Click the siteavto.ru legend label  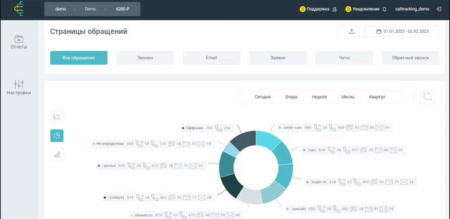pos(144,215)
